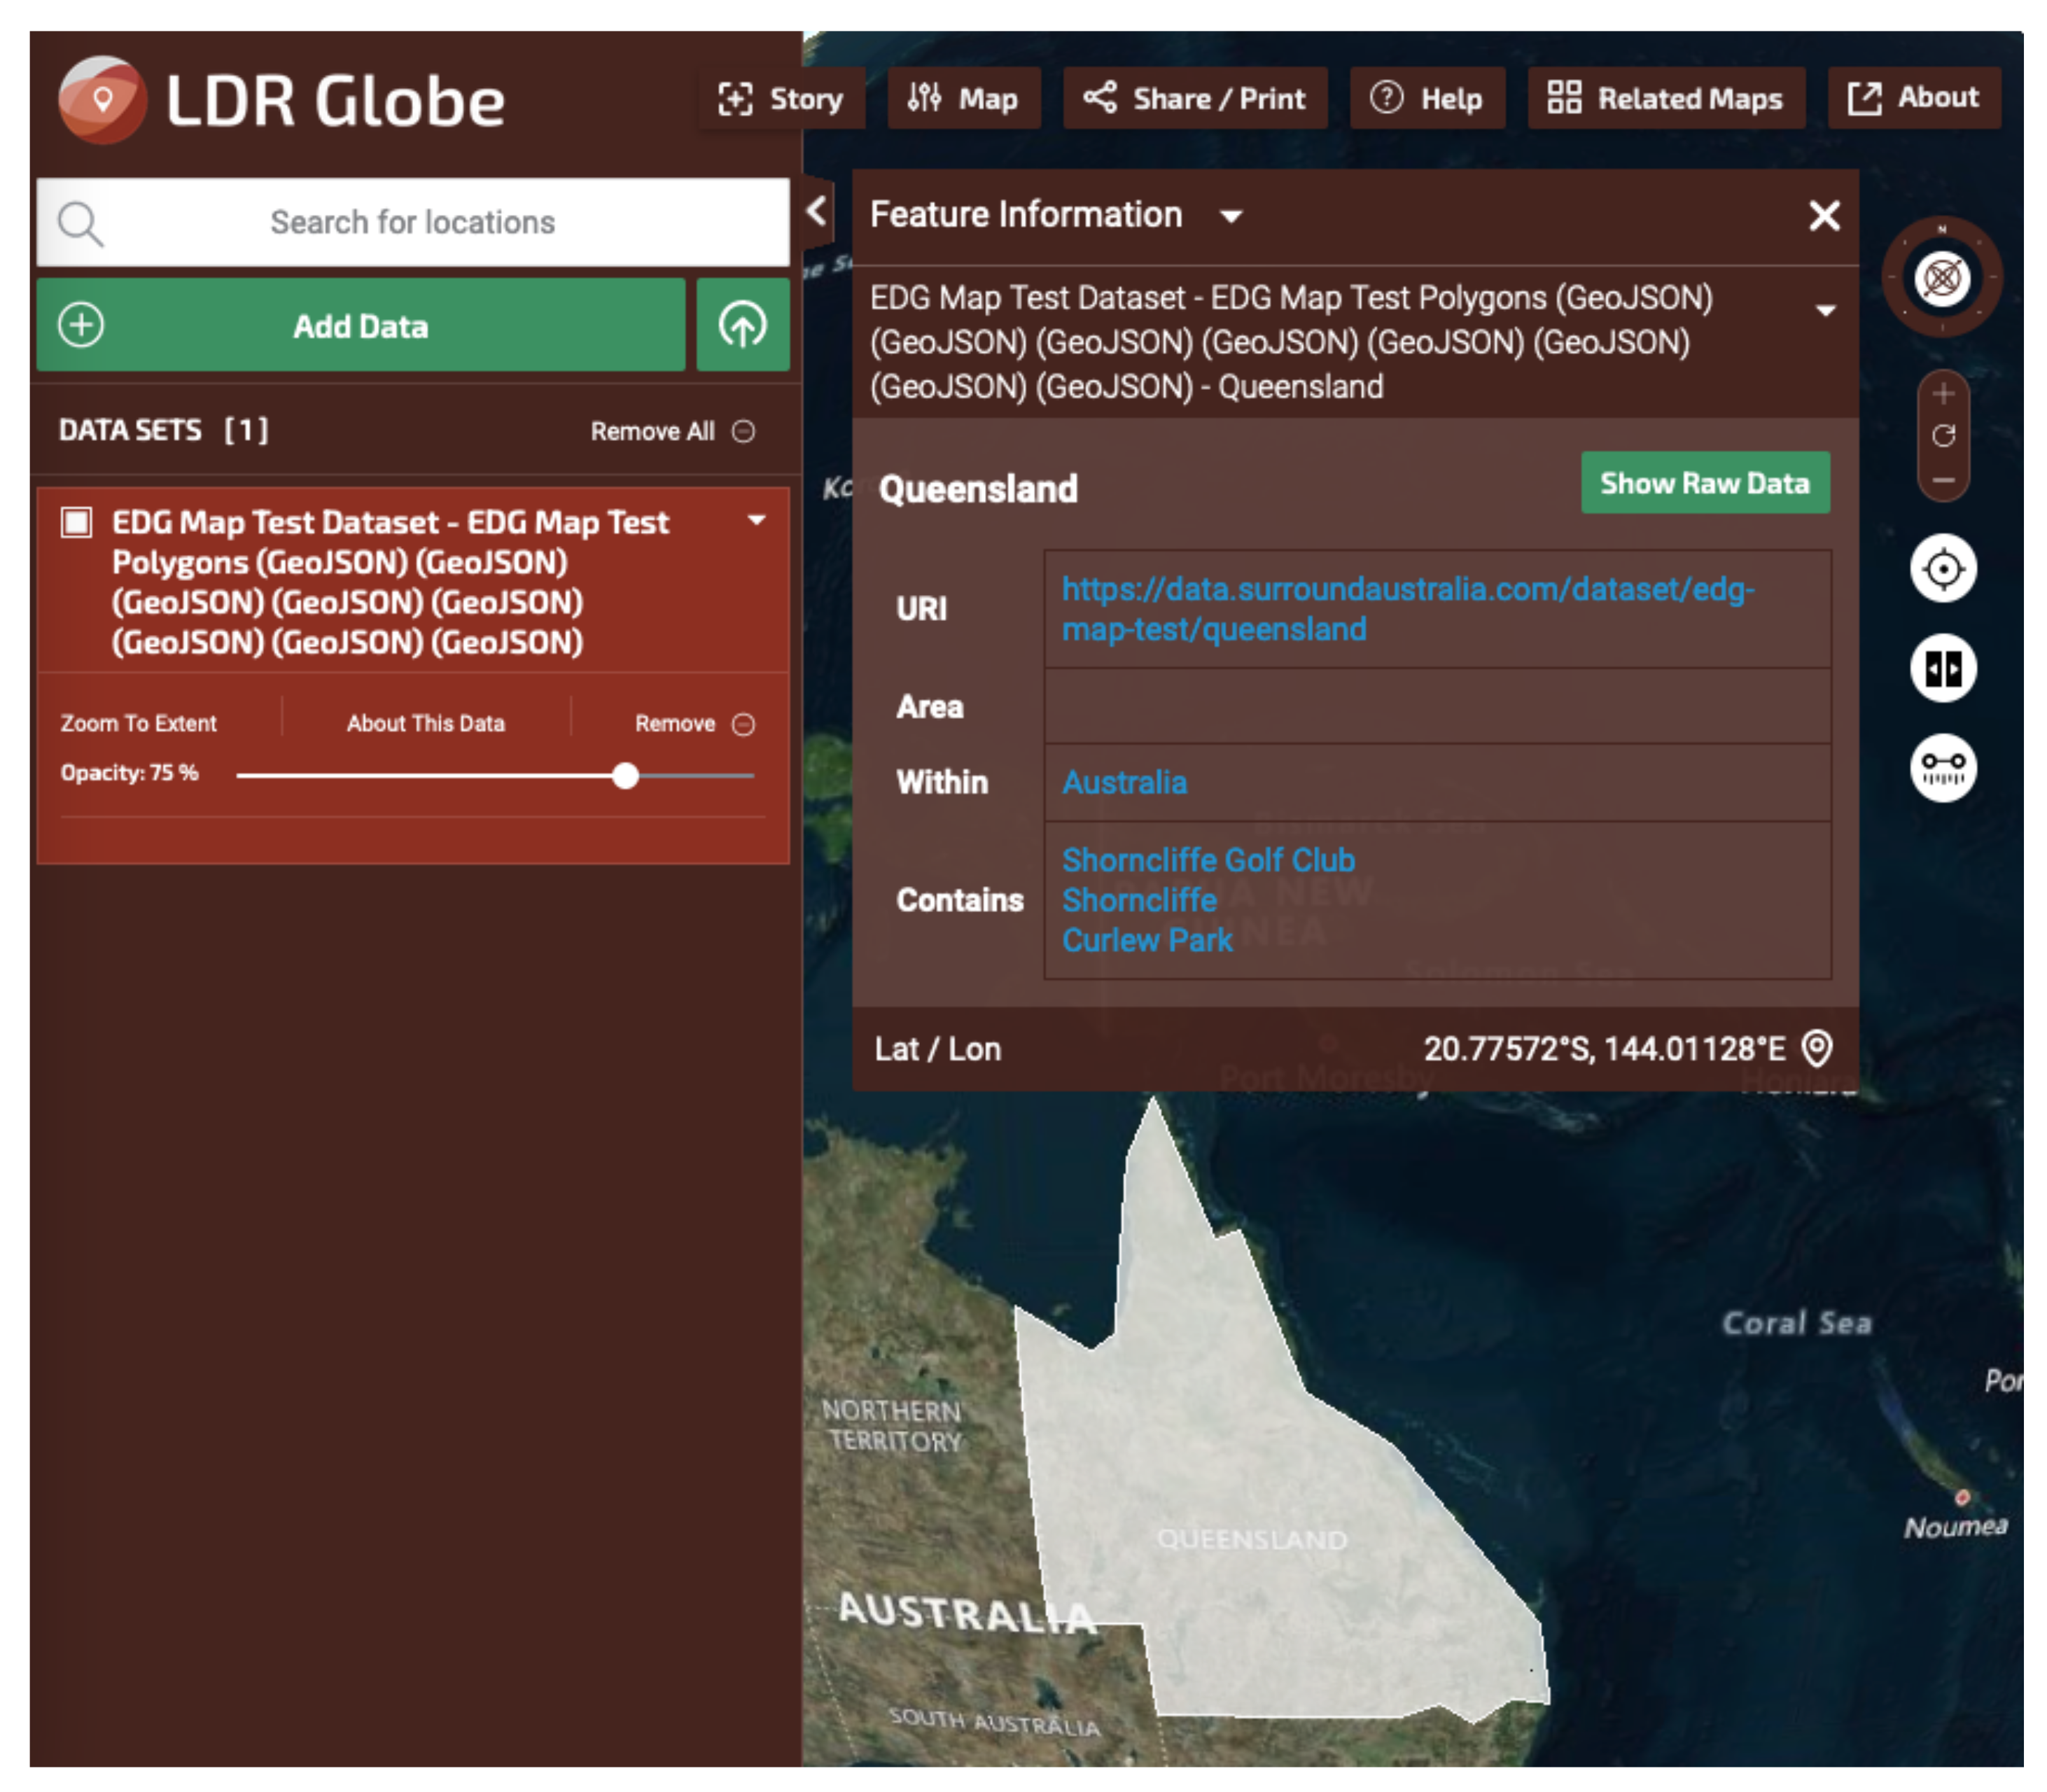
Task: Collapse the dataset item in Data Sets list
Action: point(756,520)
